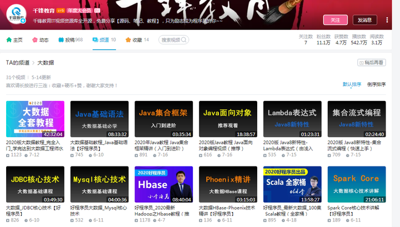Click the home icon beside 主页
This screenshot has width=400, height=227.
(x=9, y=40)
